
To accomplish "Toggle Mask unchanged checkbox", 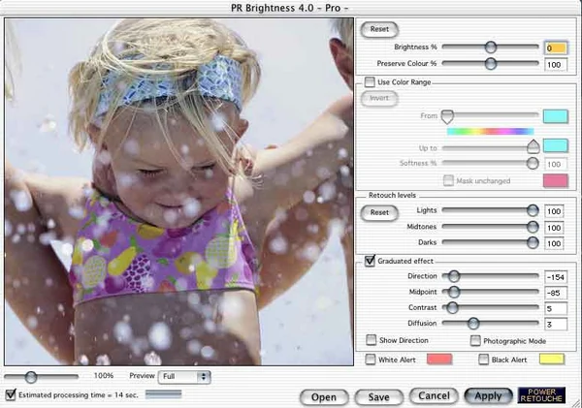I will (448, 180).
